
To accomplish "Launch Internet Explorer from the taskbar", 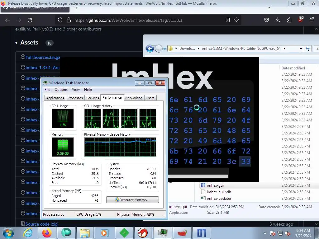I will click(28, 233).
